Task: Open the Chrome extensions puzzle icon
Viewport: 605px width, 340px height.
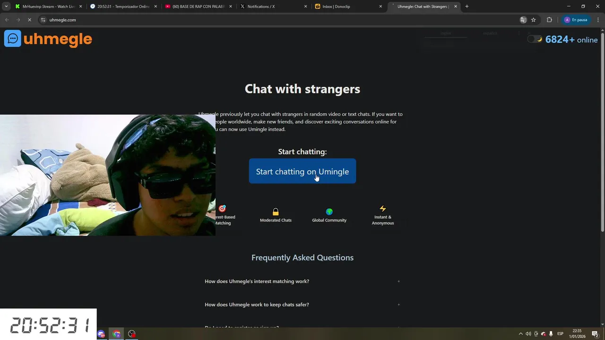Action: [x=549, y=20]
